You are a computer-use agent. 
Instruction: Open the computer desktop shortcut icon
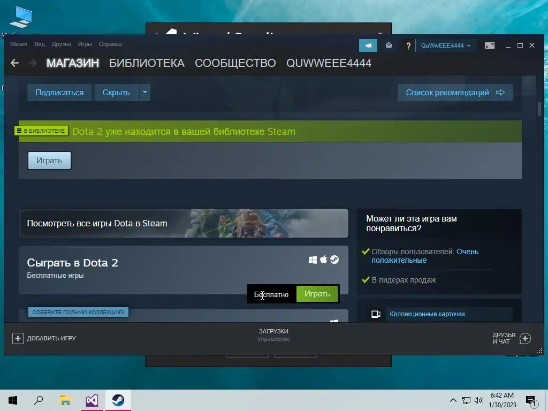pyautogui.click(x=21, y=18)
